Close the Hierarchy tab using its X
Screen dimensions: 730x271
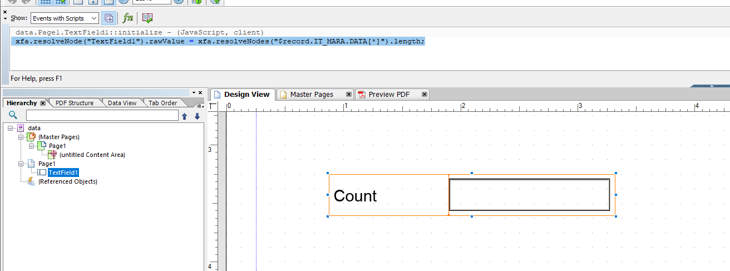click(43, 103)
